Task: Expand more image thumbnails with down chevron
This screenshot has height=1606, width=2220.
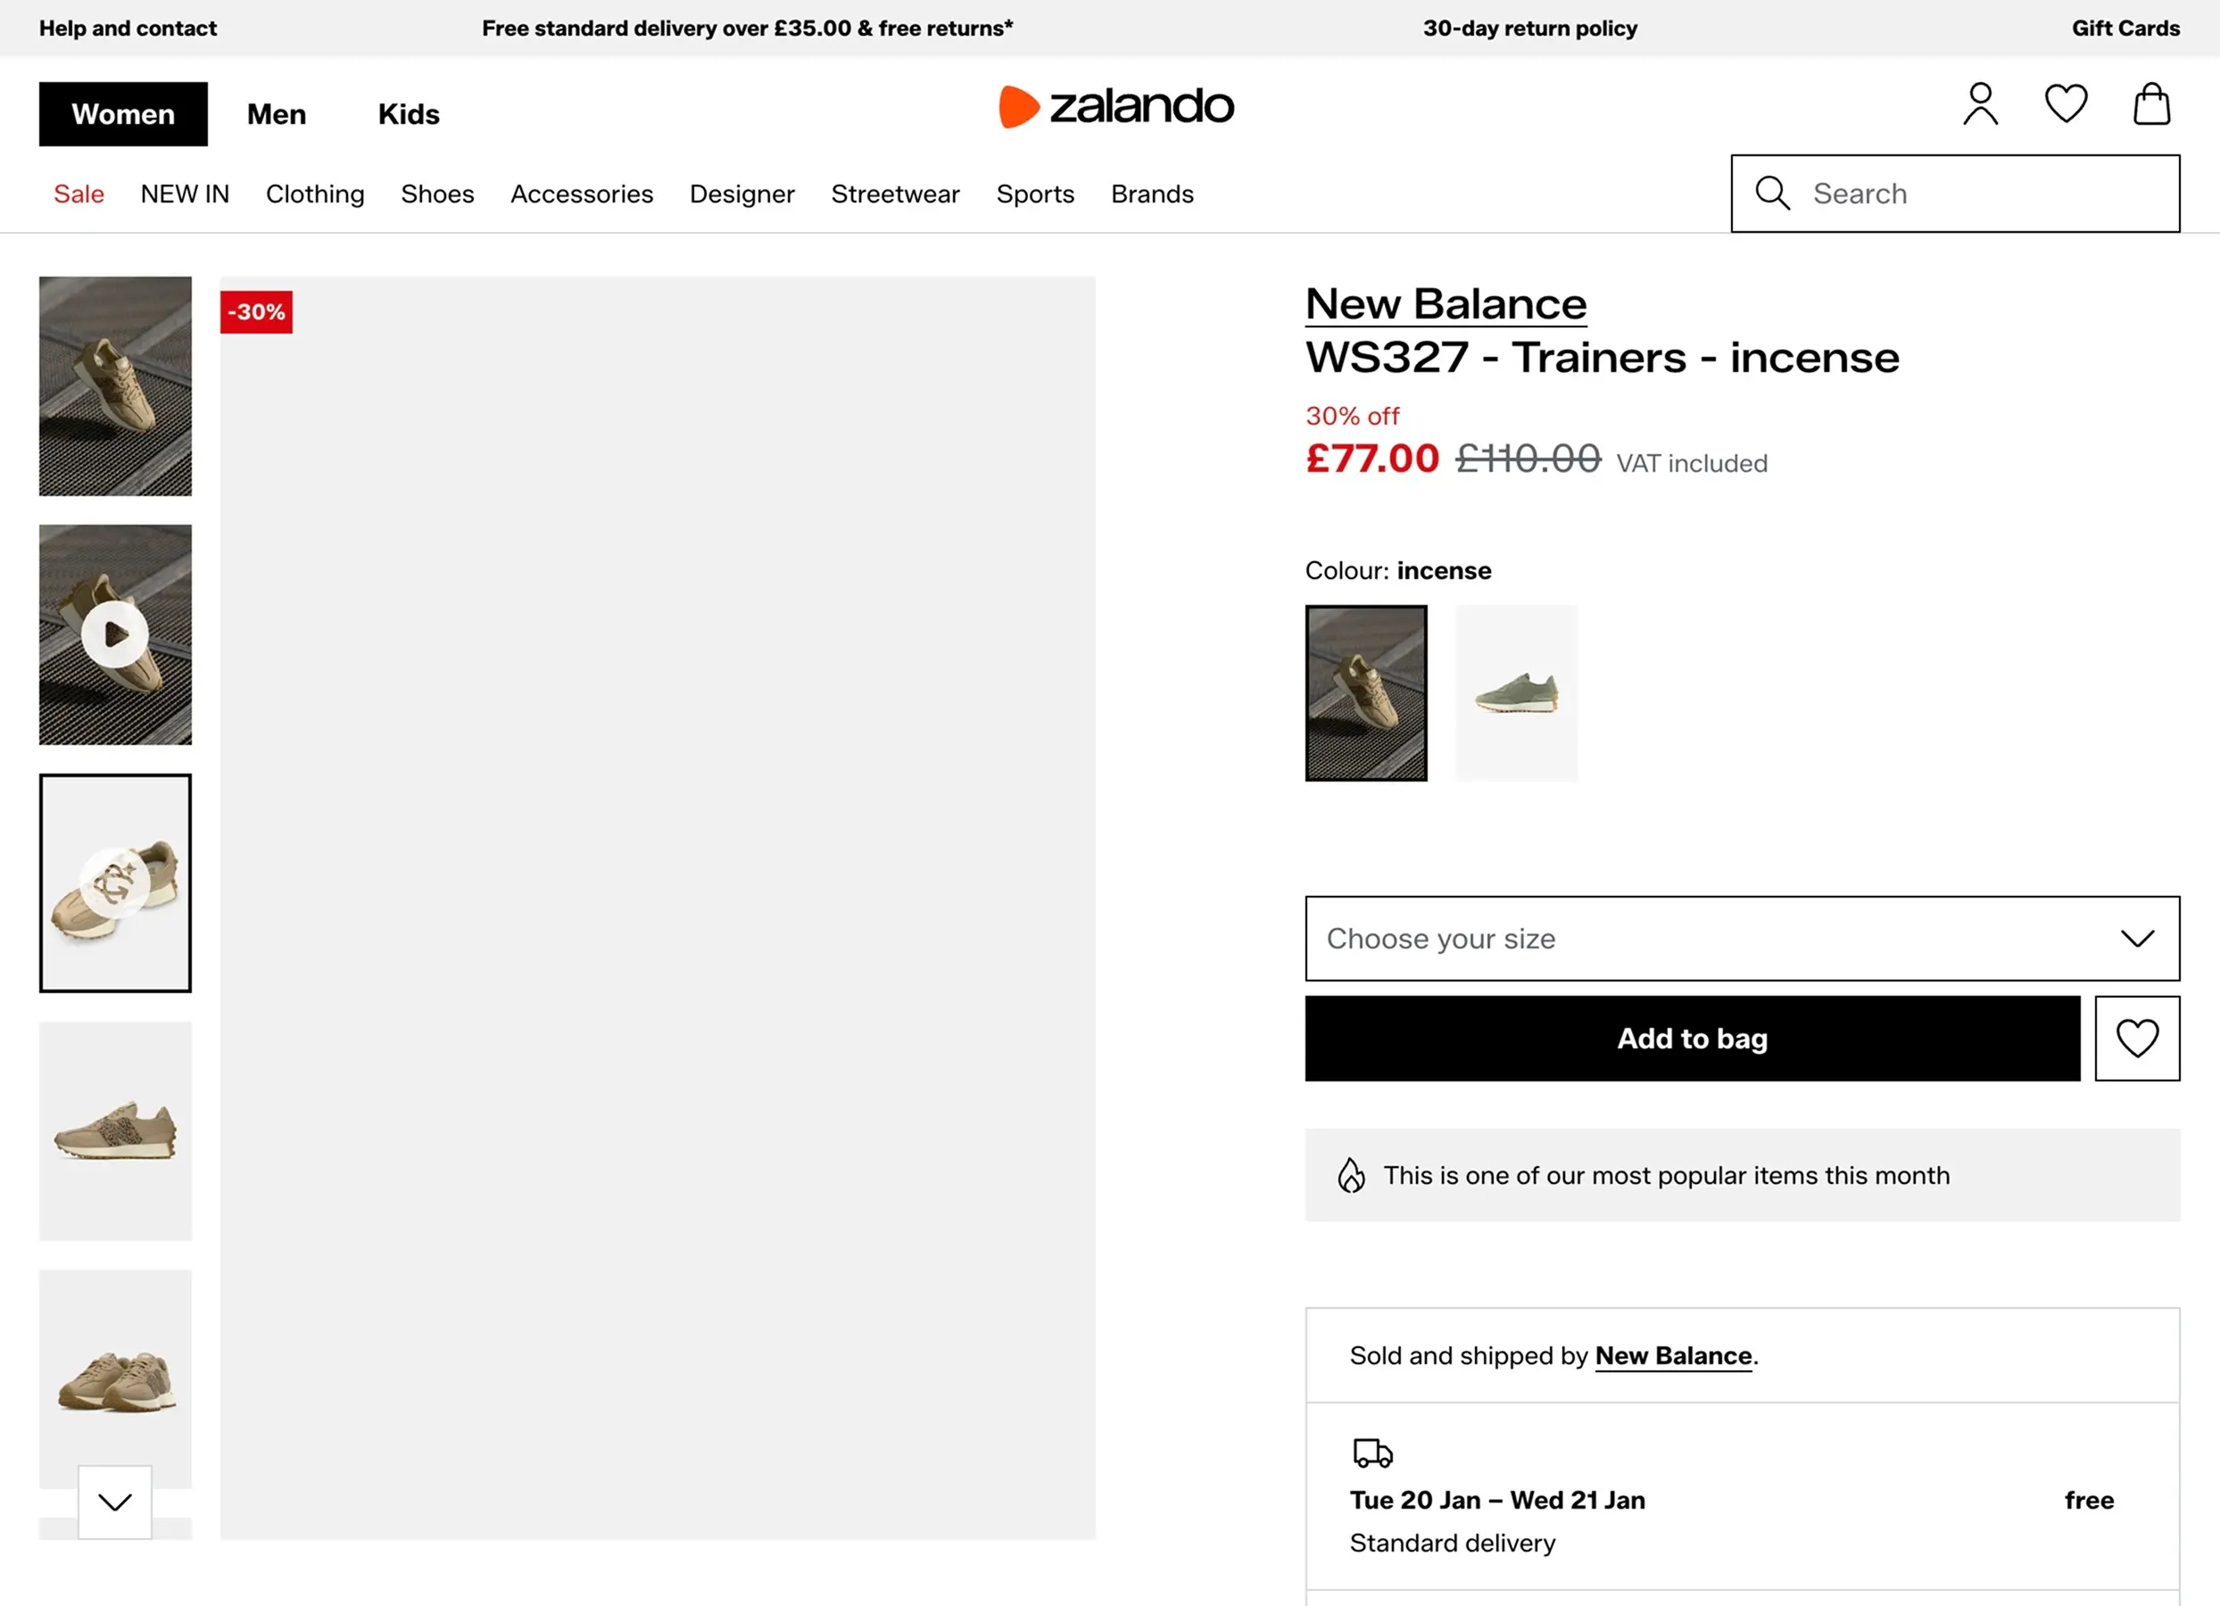Action: click(x=114, y=1503)
